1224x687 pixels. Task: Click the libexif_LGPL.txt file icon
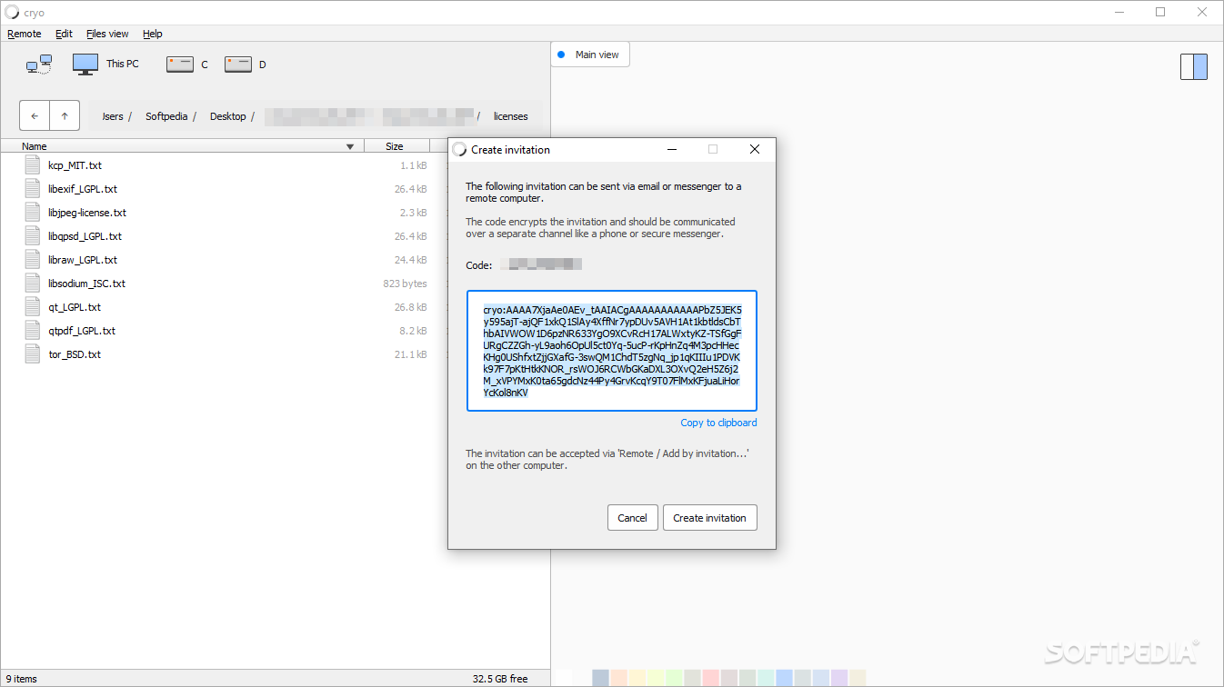click(x=33, y=189)
